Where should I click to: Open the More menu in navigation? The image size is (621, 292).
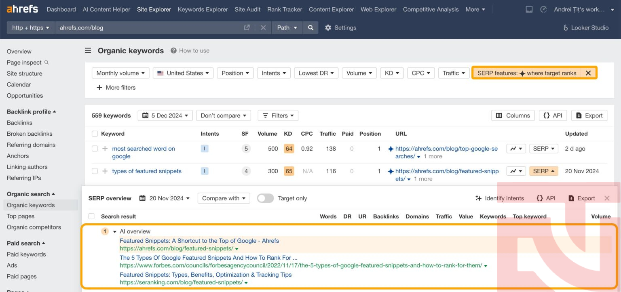(x=475, y=9)
